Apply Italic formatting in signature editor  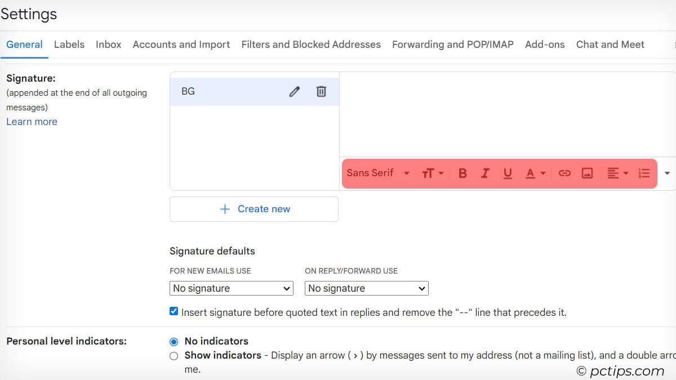[x=484, y=173]
